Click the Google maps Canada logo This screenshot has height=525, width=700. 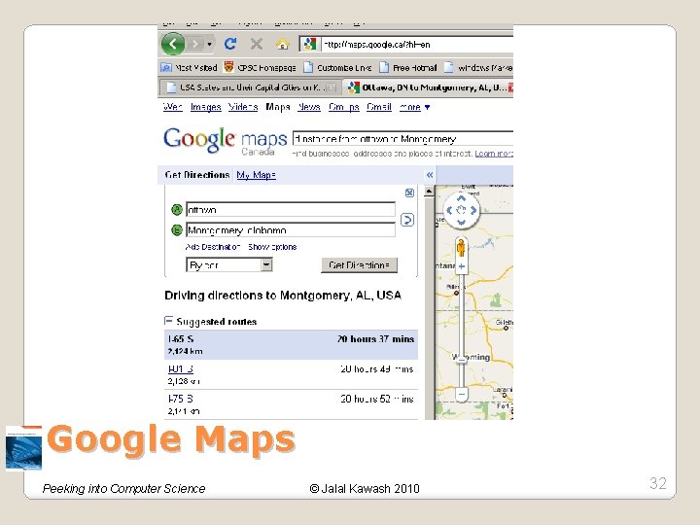pos(225,142)
